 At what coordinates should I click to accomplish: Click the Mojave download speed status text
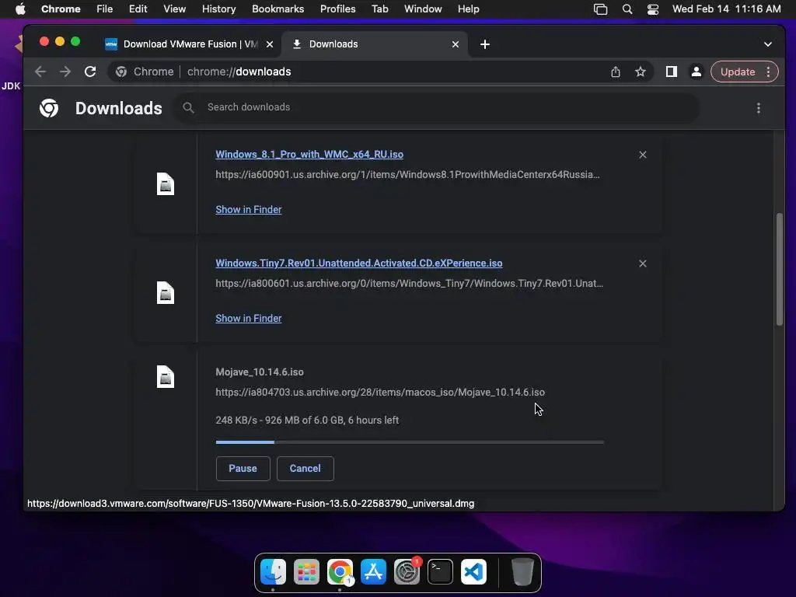click(x=307, y=421)
